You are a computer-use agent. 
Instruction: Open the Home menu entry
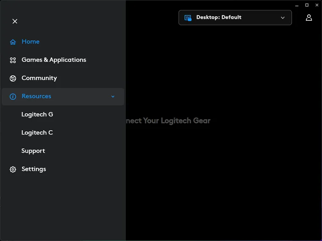coord(31,41)
